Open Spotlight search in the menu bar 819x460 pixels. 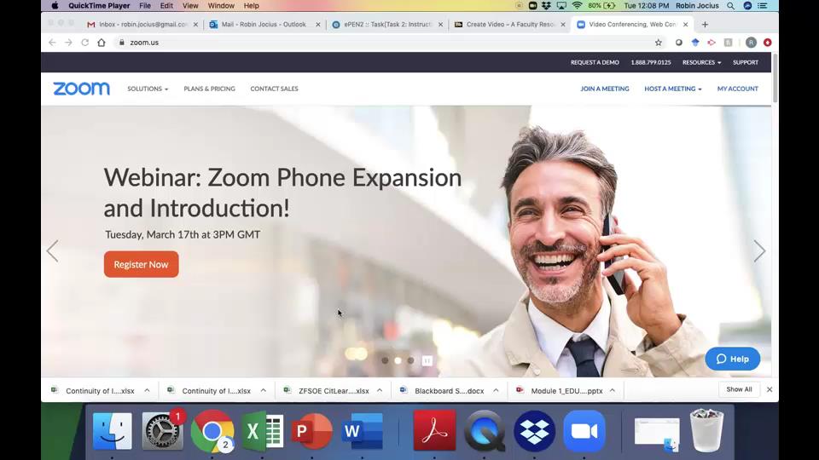pyautogui.click(x=731, y=6)
